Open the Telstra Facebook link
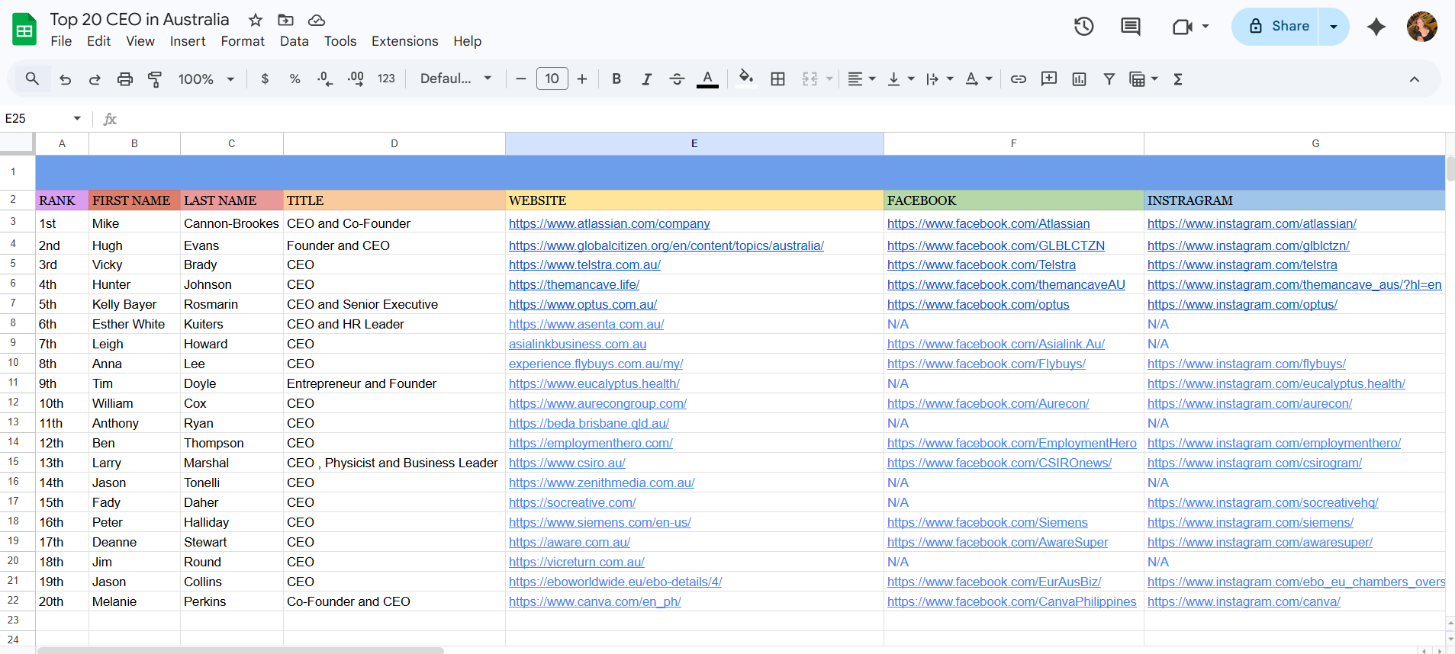1455x654 pixels. (981, 264)
